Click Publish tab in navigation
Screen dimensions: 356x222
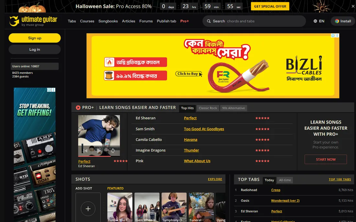(166, 21)
